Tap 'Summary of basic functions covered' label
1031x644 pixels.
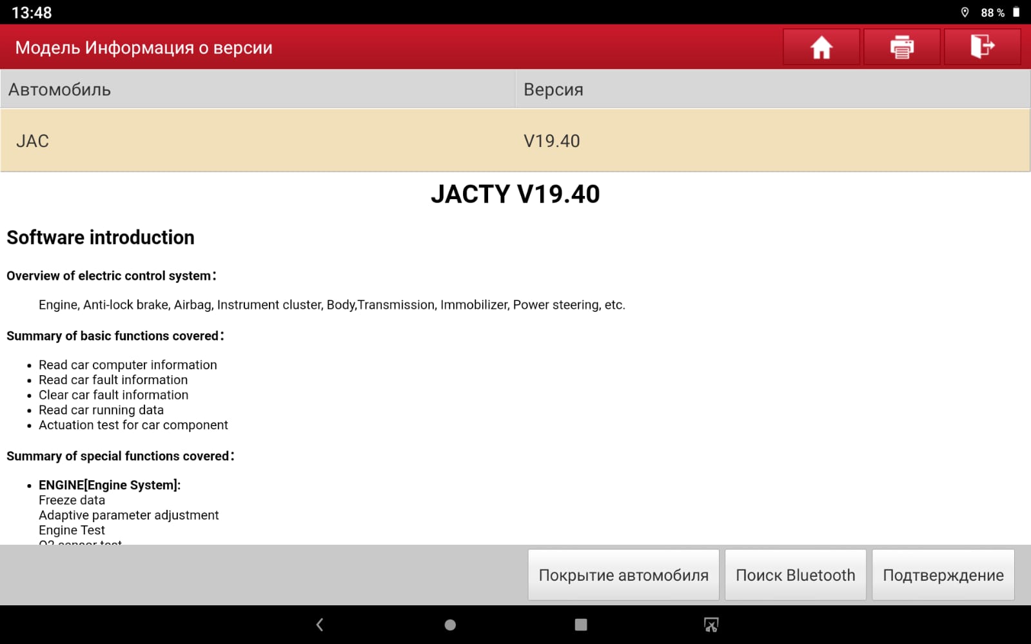pos(115,336)
